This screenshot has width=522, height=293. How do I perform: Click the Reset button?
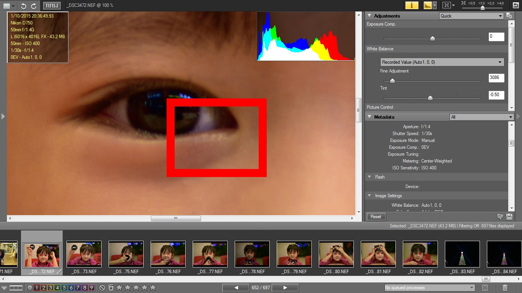pos(376,217)
